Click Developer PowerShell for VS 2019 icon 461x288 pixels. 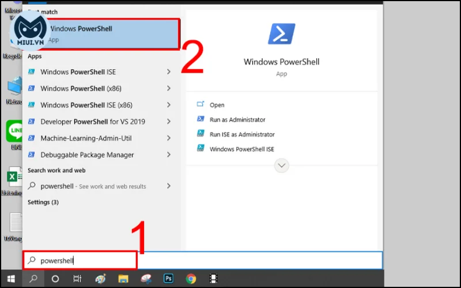pos(32,122)
